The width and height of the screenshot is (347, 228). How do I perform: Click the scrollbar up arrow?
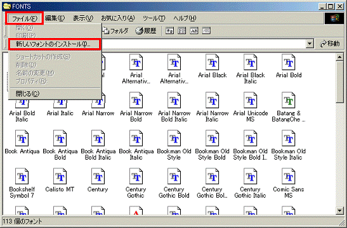(339, 57)
